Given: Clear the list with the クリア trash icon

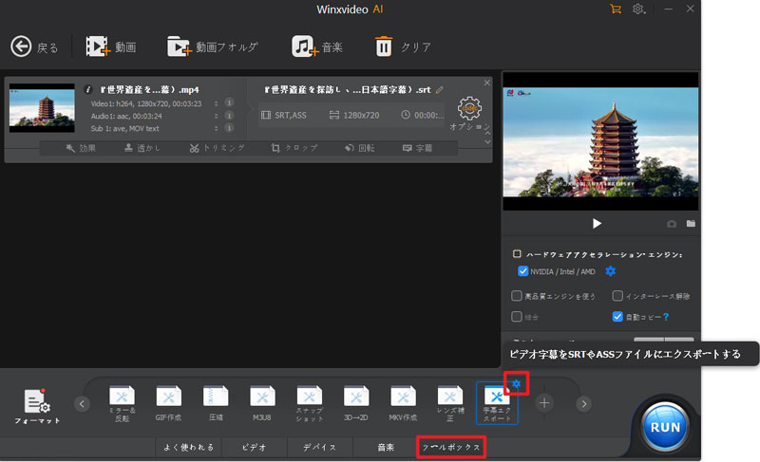Looking at the screenshot, I should pyautogui.click(x=384, y=46).
